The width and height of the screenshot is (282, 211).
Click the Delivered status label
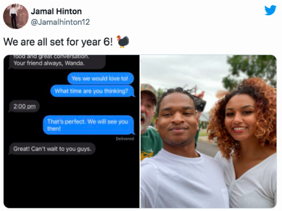click(x=125, y=139)
